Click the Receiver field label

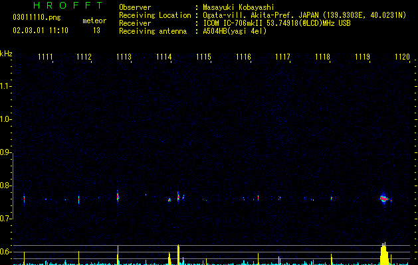(135, 23)
